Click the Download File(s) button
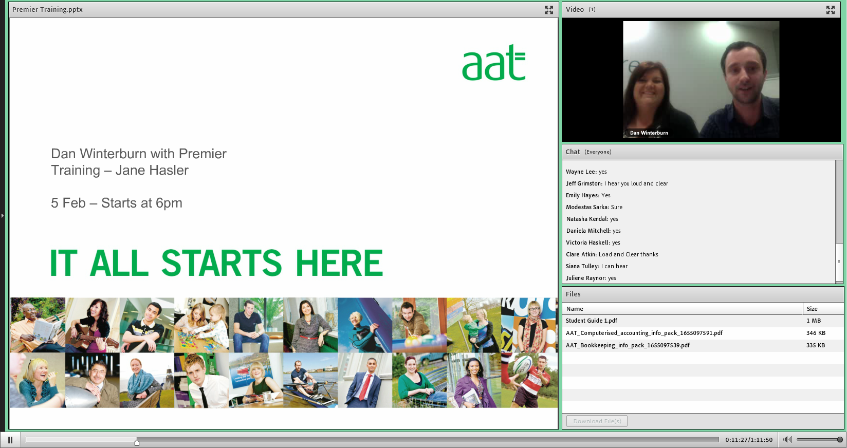This screenshot has width=847, height=448. coord(597,421)
